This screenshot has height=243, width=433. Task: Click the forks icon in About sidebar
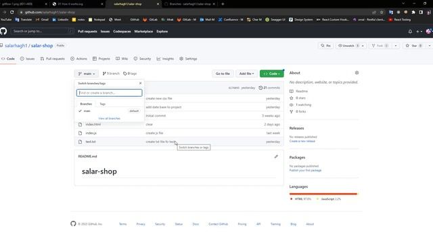(x=292, y=111)
